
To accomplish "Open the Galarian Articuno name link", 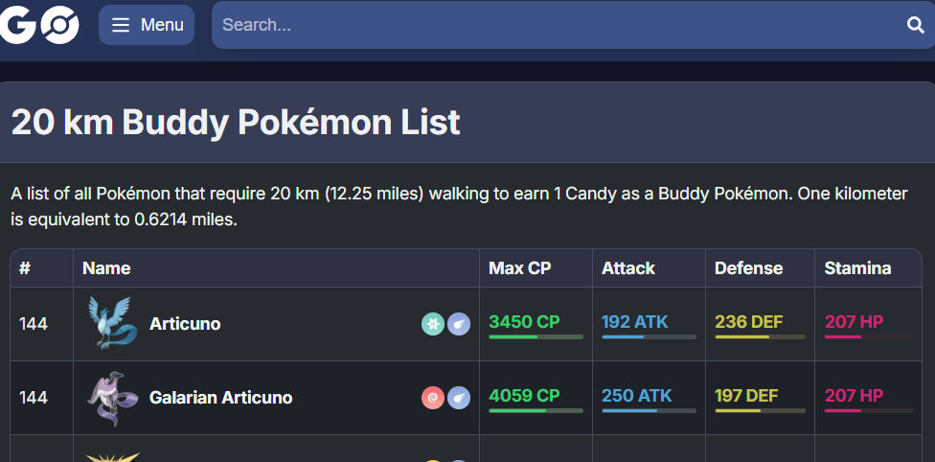I will [x=220, y=398].
